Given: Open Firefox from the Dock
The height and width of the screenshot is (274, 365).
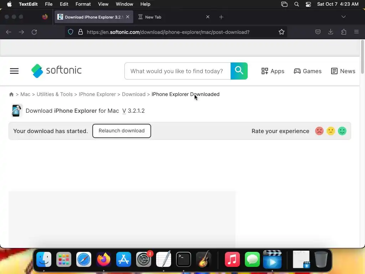Looking at the screenshot, I should (104, 259).
